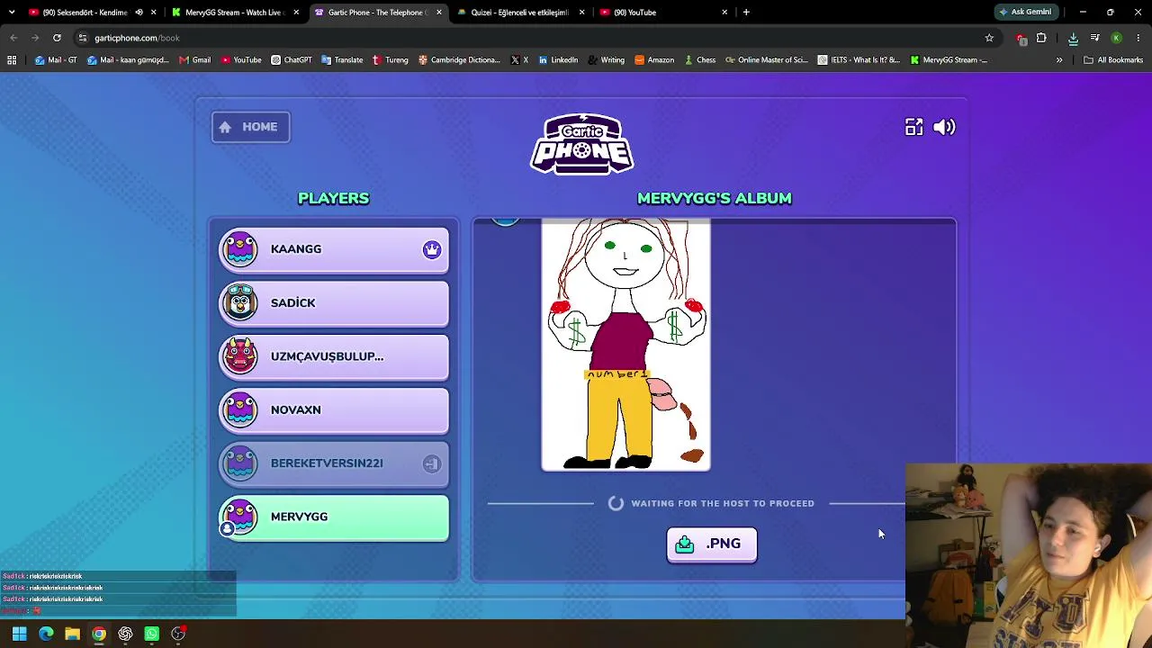1152x648 pixels.
Task: Show hidden bookmarks with the overflow chevron
Action: [1059, 60]
